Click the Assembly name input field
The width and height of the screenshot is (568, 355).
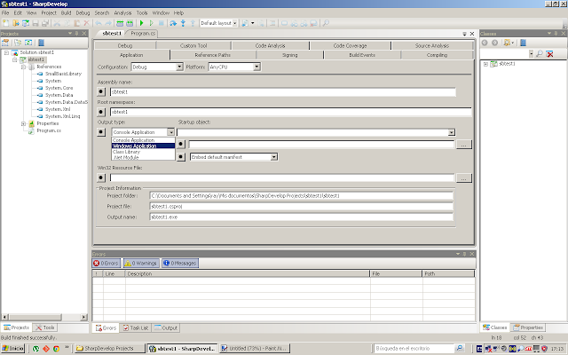[283, 92]
